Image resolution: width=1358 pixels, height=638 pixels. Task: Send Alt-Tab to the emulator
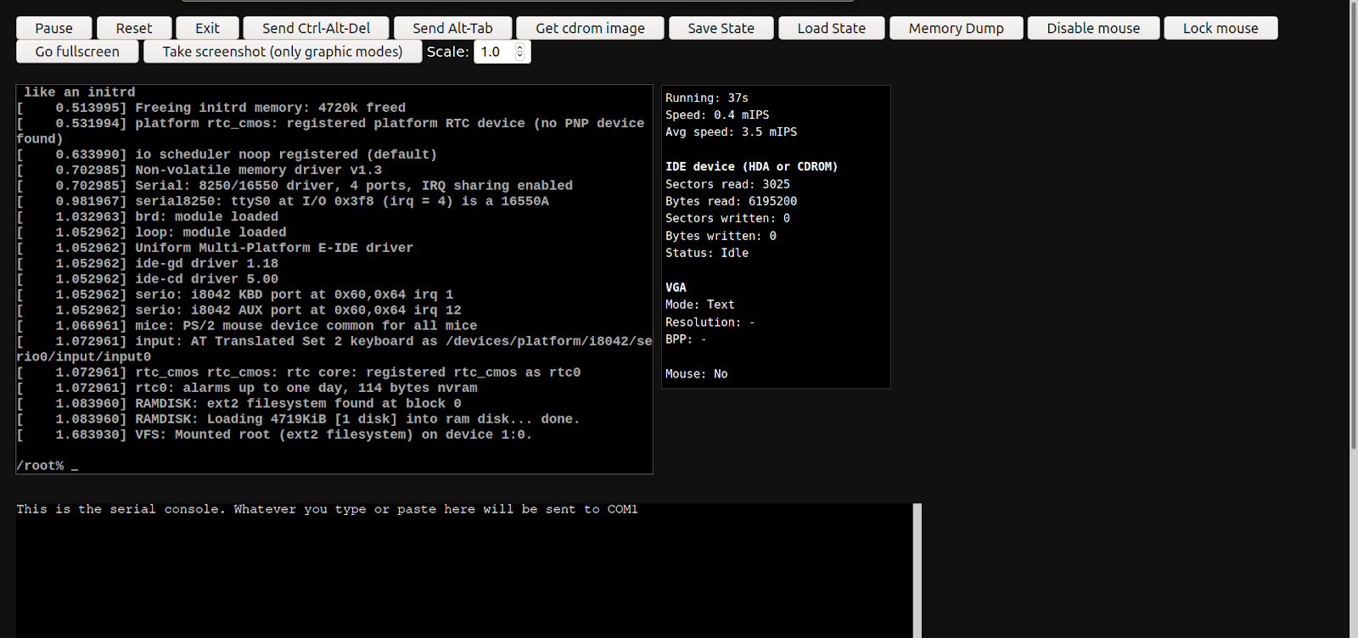tap(452, 28)
